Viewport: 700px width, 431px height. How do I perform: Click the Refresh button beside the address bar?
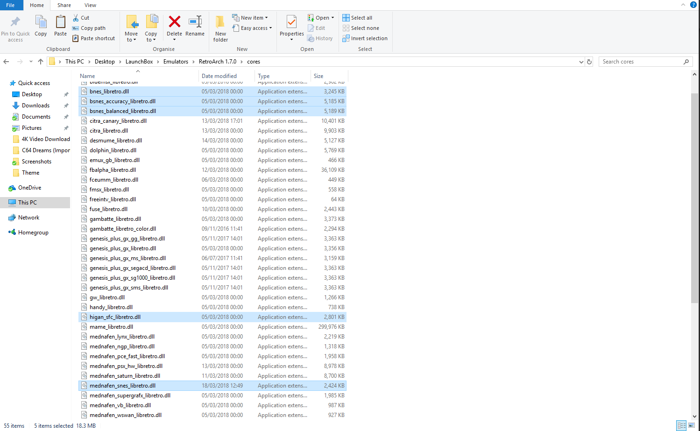pyautogui.click(x=589, y=62)
